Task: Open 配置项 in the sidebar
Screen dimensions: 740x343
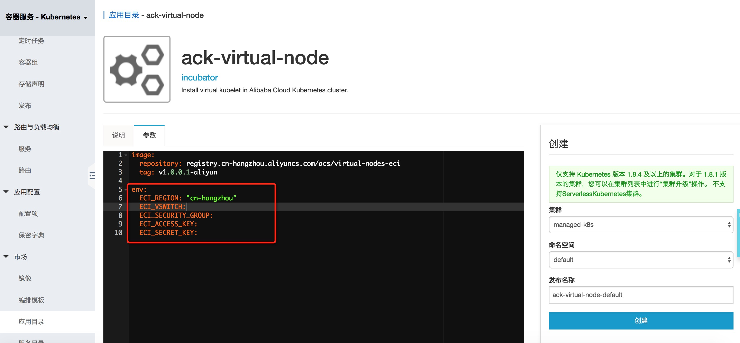Action: pyautogui.click(x=28, y=213)
